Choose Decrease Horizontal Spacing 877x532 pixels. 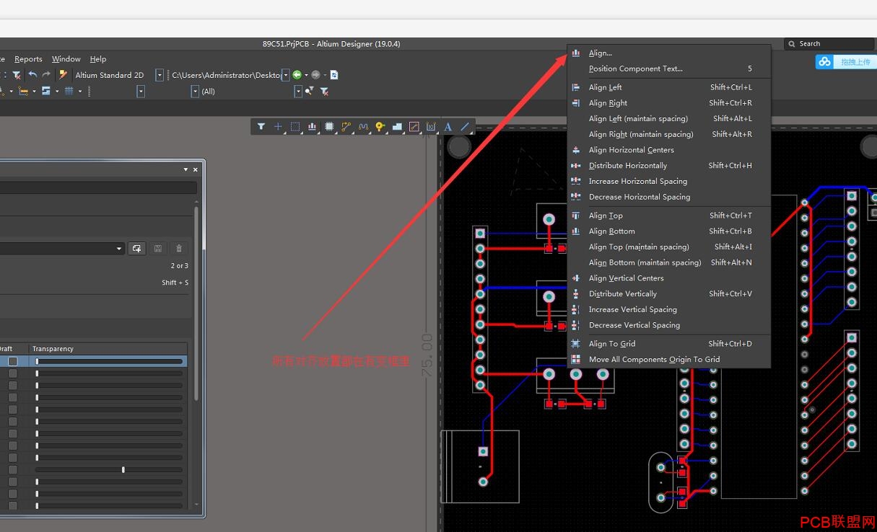[669, 197]
